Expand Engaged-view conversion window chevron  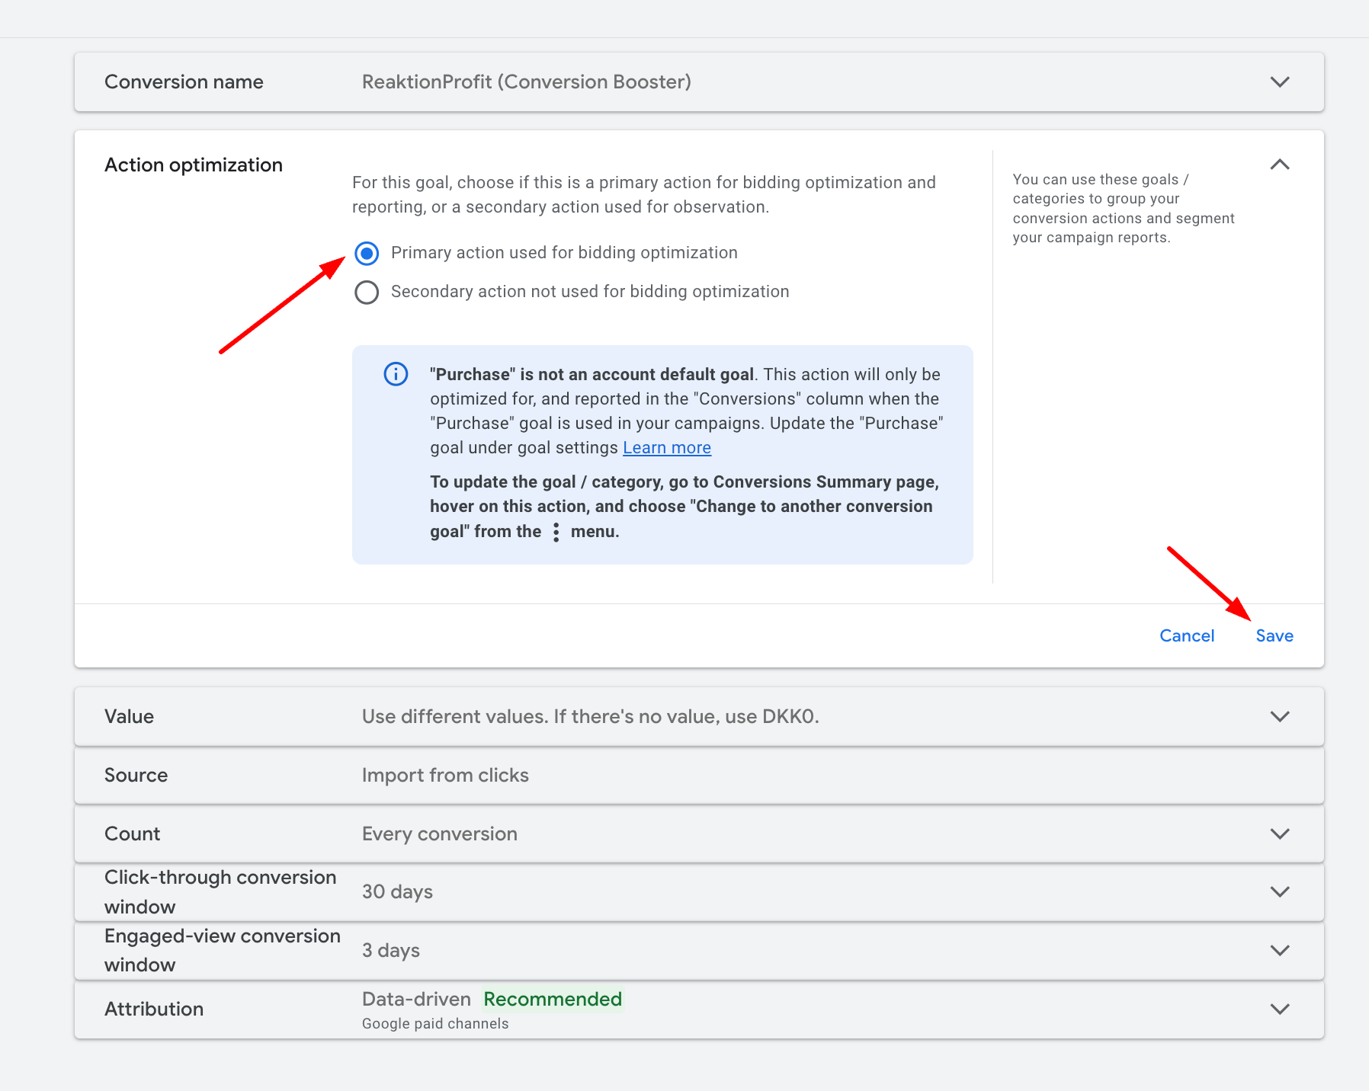tap(1280, 950)
